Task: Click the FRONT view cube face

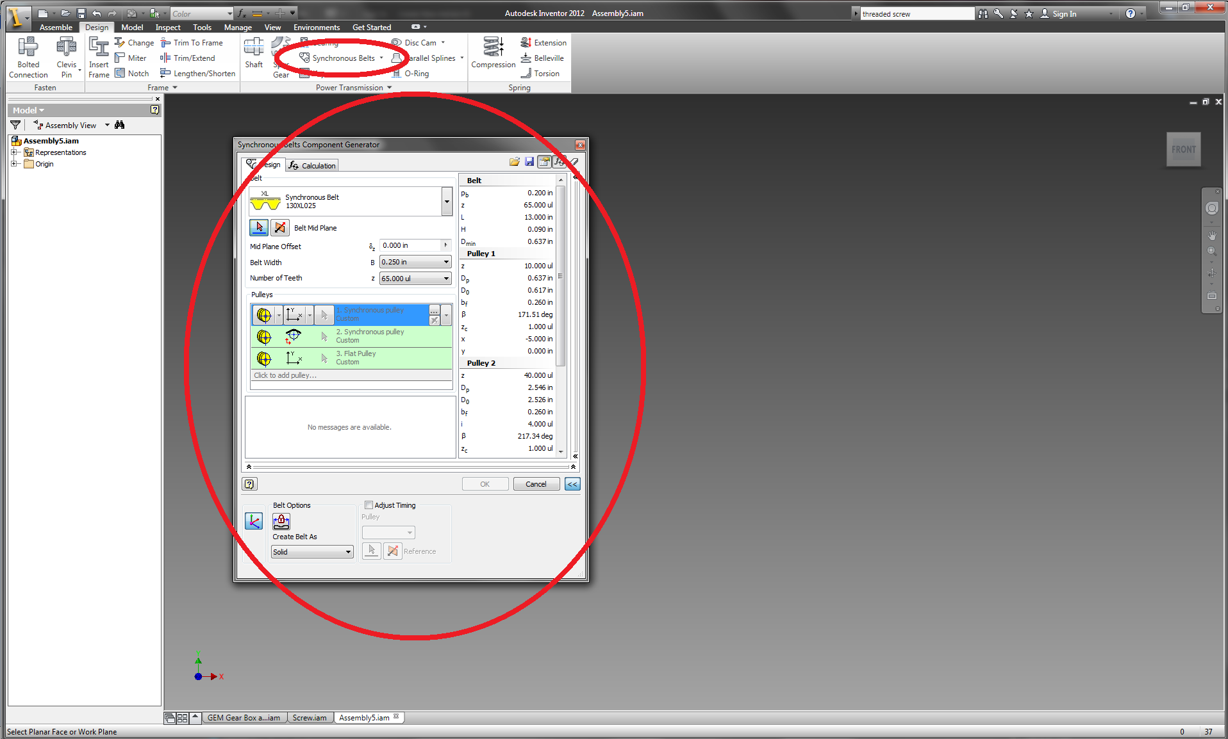Action: click(1183, 149)
